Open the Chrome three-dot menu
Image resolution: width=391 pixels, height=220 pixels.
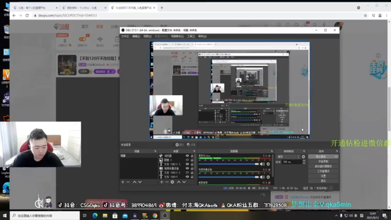pos(387,16)
